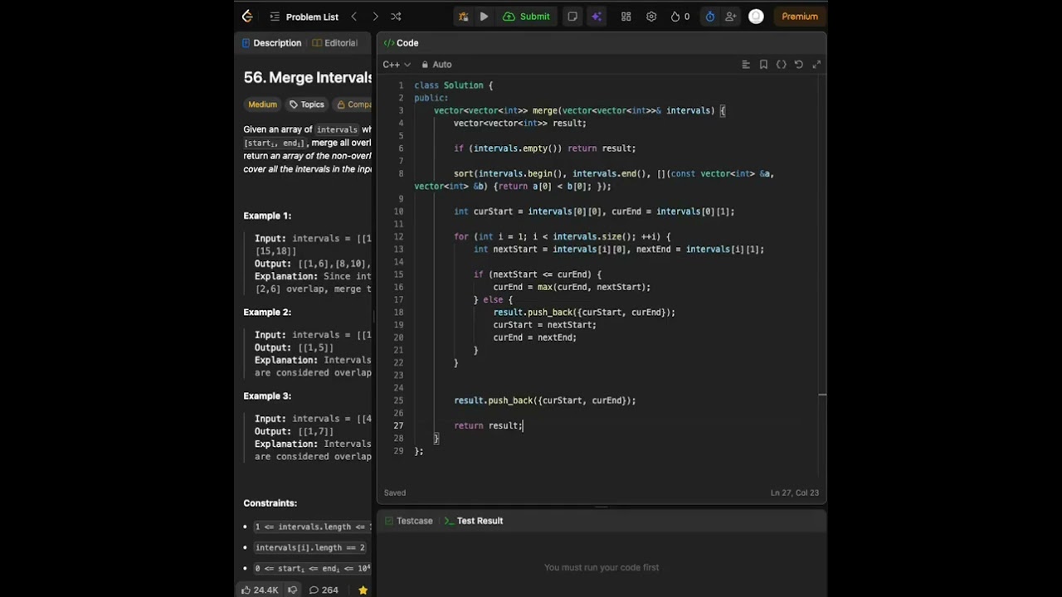Switch to the Test Result tab
The width and height of the screenshot is (1062, 597).
coord(474,521)
